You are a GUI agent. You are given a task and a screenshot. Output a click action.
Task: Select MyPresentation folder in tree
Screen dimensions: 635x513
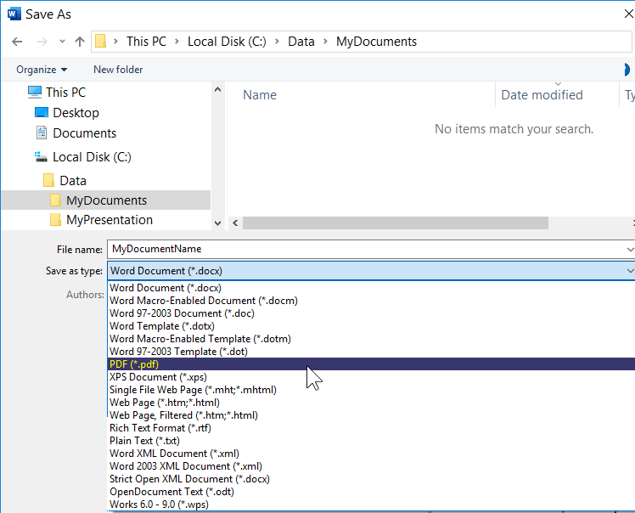[110, 220]
